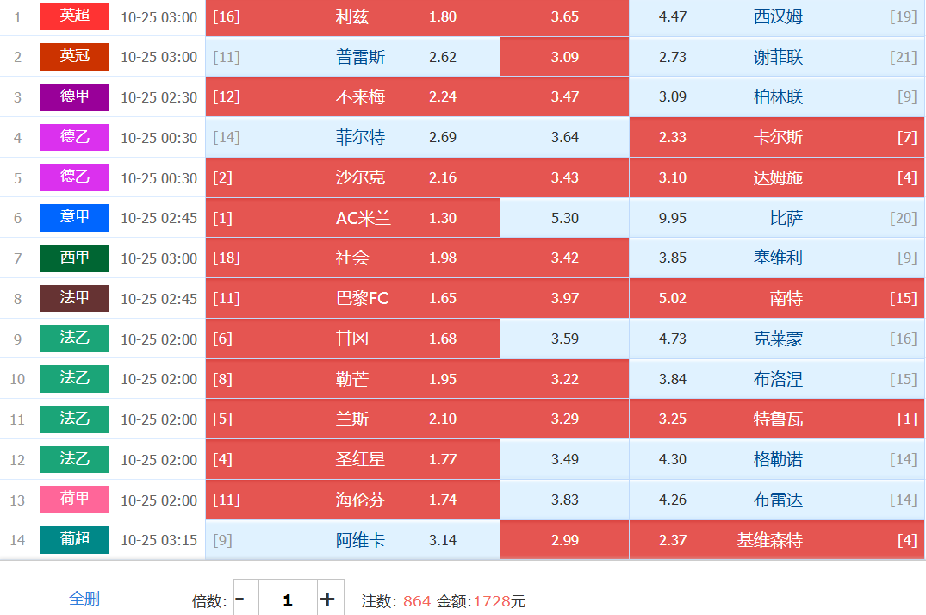Image resolution: width=926 pixels, height=615 pixels.
Task: Click the 英冠 league tag
Action: (x=75, y=57)
